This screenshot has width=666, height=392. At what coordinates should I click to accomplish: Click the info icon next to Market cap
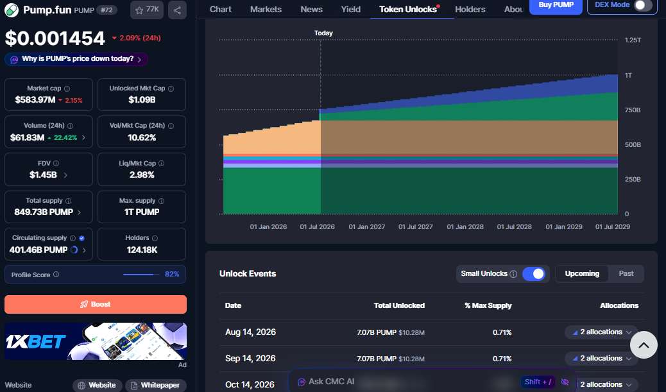(67, 89)
